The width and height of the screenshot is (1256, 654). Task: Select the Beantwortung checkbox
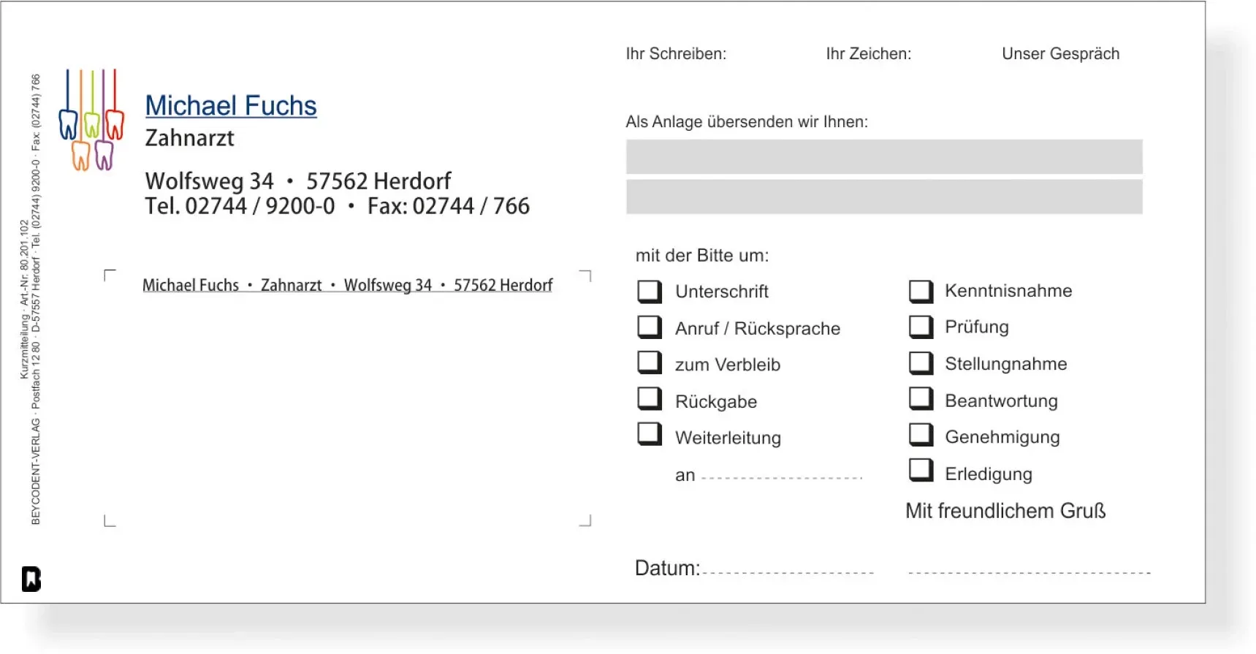921,399
